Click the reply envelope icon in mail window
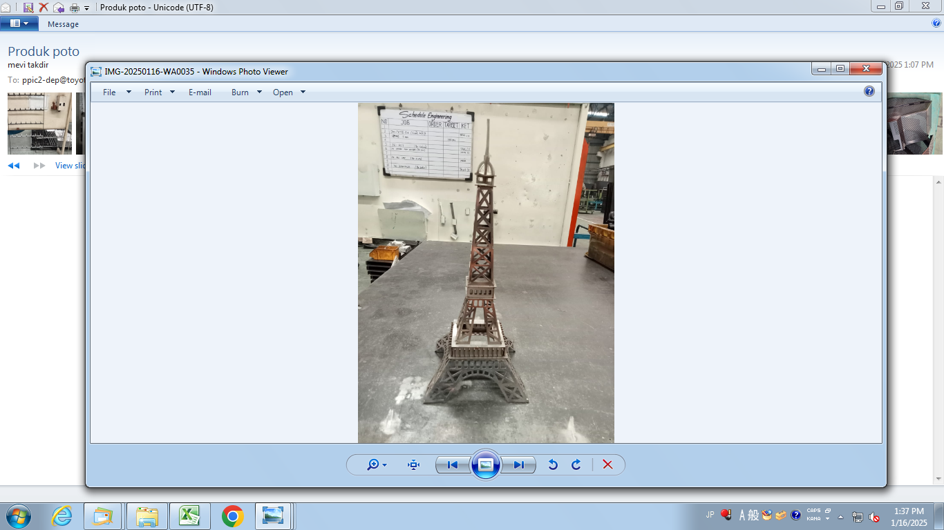 pos(59,7)
